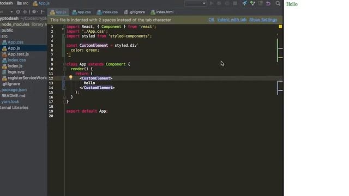Switch to the App.js editor tab

coord(58,12)
